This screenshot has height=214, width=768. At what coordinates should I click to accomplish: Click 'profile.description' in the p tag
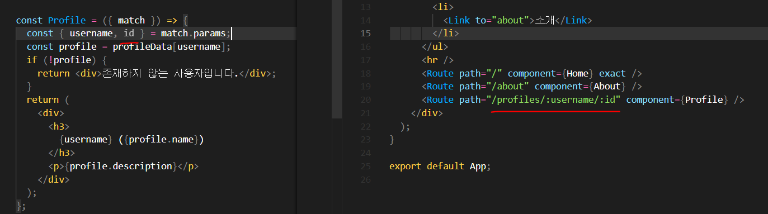(121, 167)
